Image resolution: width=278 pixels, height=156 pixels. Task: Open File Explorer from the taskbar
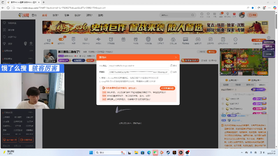pos(136,153)
